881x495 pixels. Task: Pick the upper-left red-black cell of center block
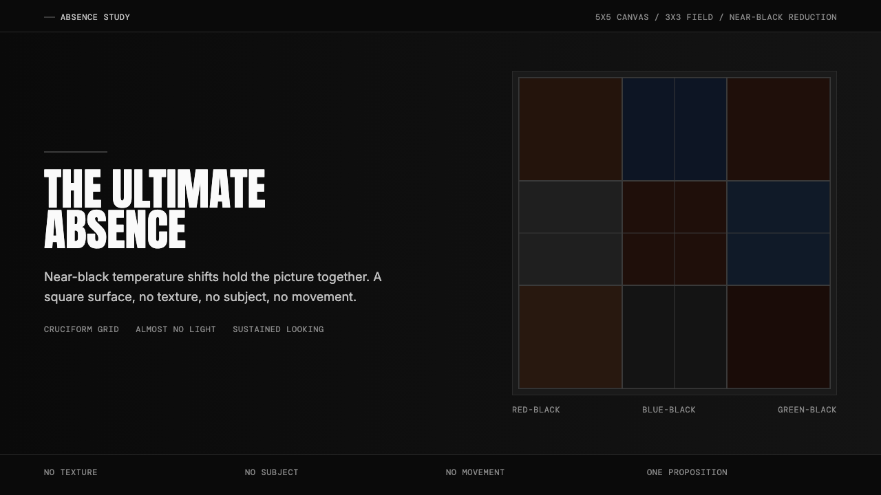pyautogui.click(x=648, y=207)
